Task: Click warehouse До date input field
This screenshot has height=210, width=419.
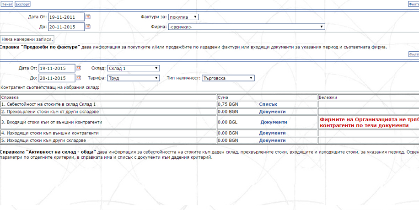Action: point(57,78)
